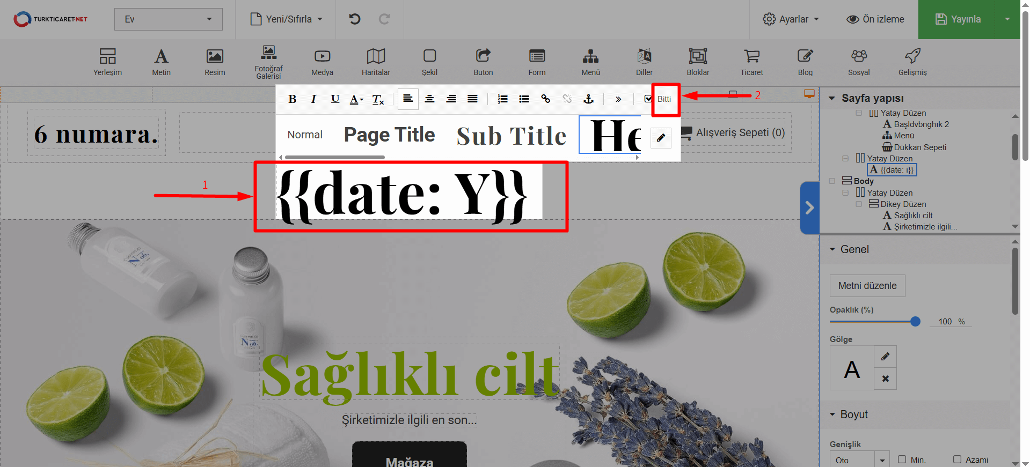Image resolution: width=1030 pixels, height=467 pixels.
Task: Collapse the Boyut section
Action: pyautogui.click(x=832, y=414)
